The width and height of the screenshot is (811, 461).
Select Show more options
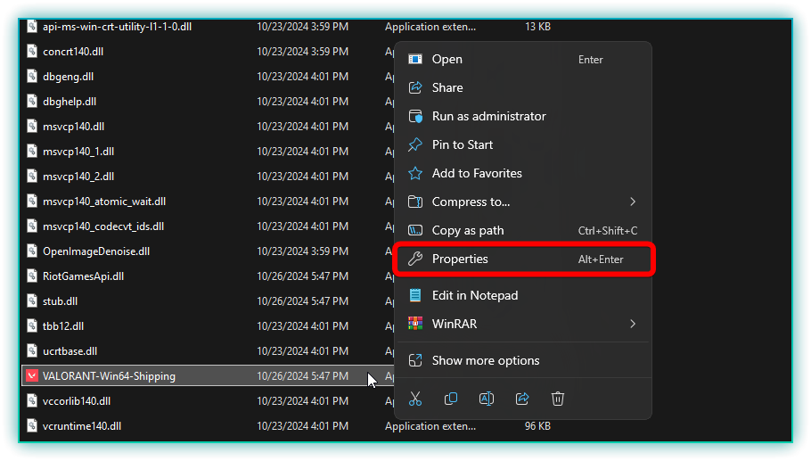click(x=522, y=360)
